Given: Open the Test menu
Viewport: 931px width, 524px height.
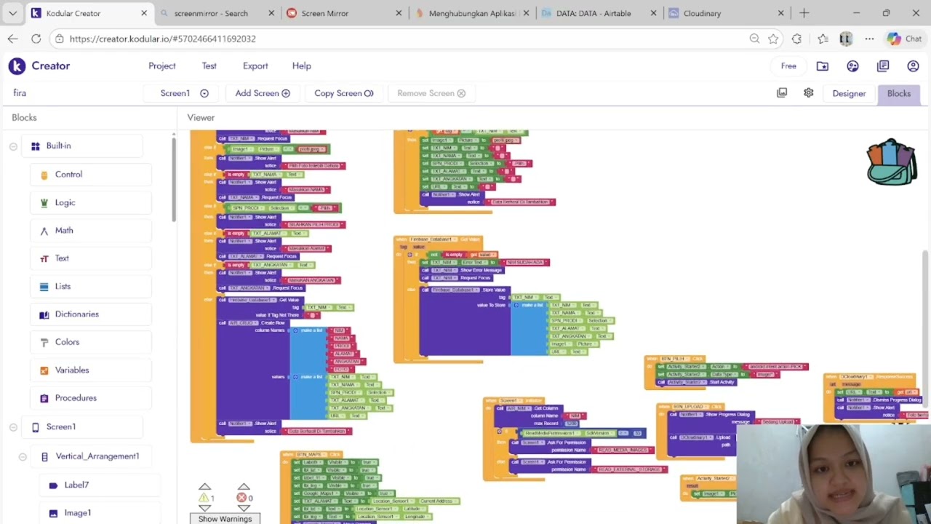Looking at the screenshot, I should tap(209, 65).
